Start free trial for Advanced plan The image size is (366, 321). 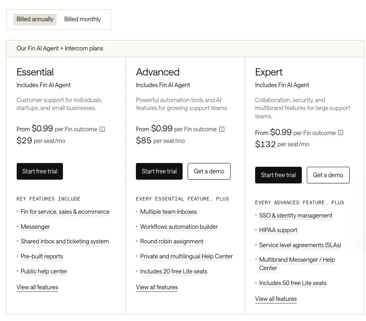tap(159, 171)
